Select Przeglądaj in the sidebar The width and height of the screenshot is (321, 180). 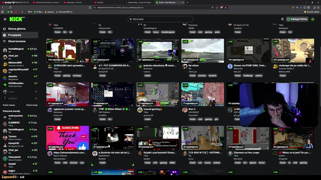point(20,35)
